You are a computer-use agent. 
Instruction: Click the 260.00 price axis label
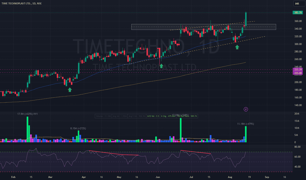click(x=298, y=59)
